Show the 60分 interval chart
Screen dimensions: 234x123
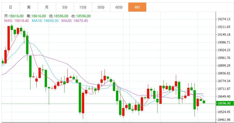click(119, 7)
